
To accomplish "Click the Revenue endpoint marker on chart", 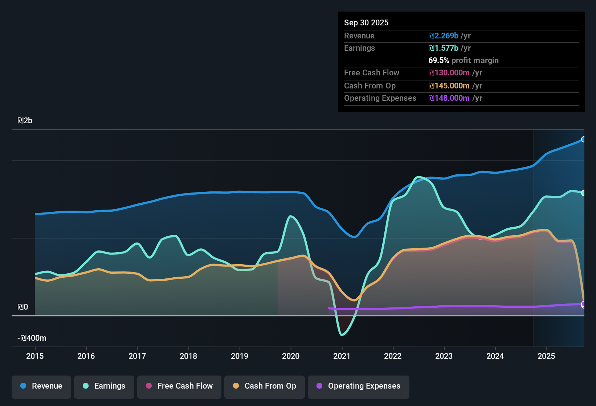I will [x=583, y=139].
